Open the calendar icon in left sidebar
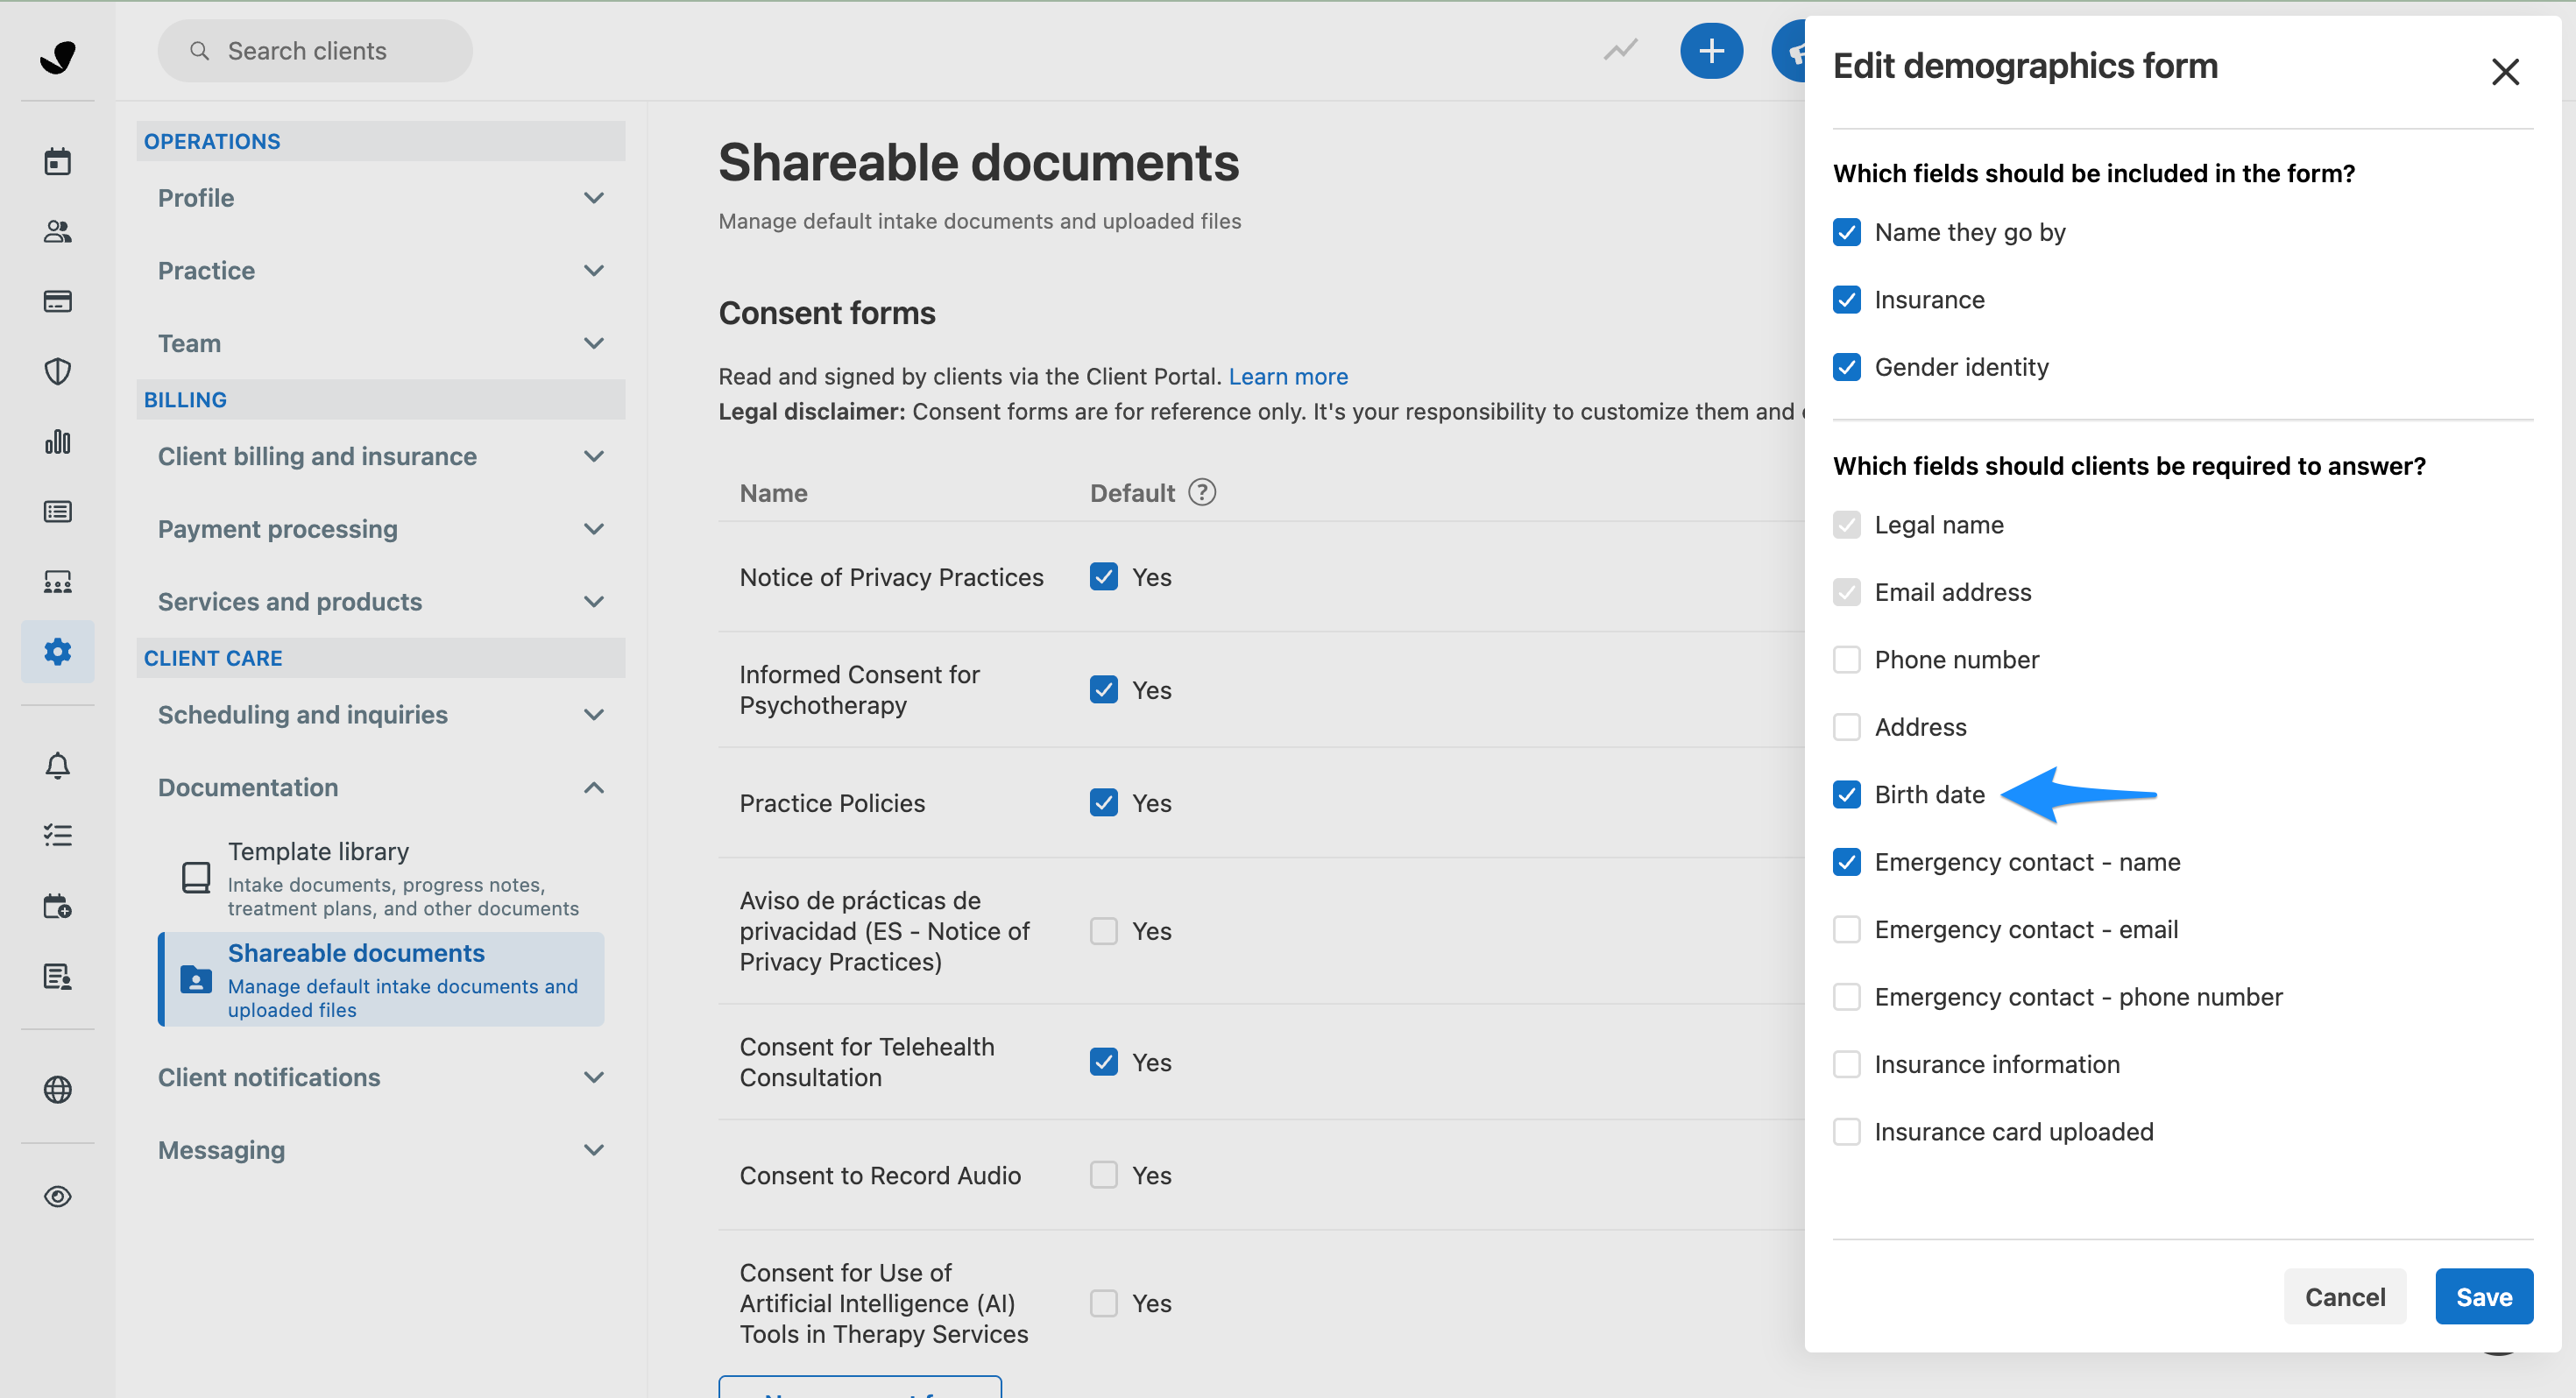 click(58, 161)
